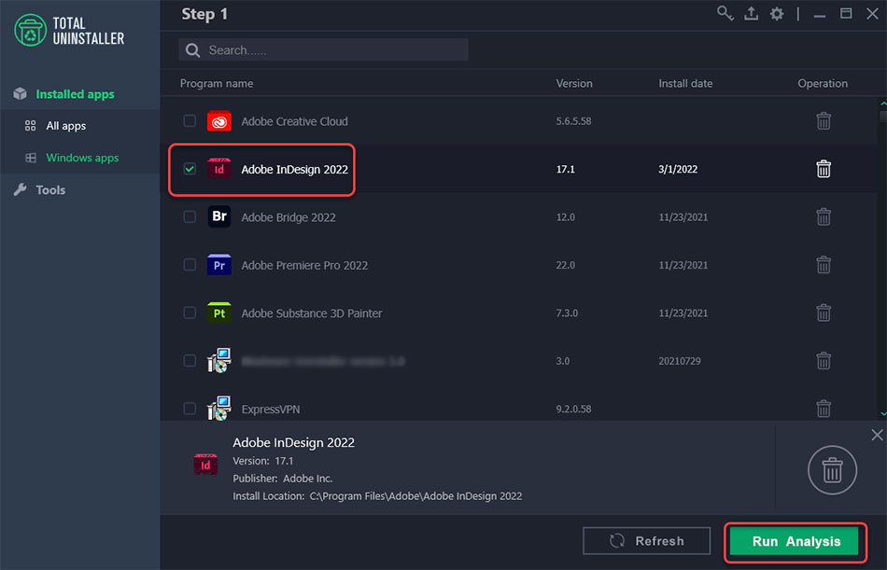Click the Publisher: Adobe Inc. text
The width and height of the screenshot is (887, 570).
coord(282,479)
